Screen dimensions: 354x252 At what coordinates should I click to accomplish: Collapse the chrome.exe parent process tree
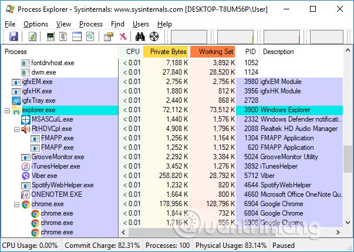[16, 205]
